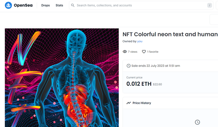Click the '7 views' text

133,52
